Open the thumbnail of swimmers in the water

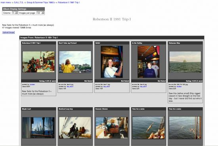coord(185,128)
